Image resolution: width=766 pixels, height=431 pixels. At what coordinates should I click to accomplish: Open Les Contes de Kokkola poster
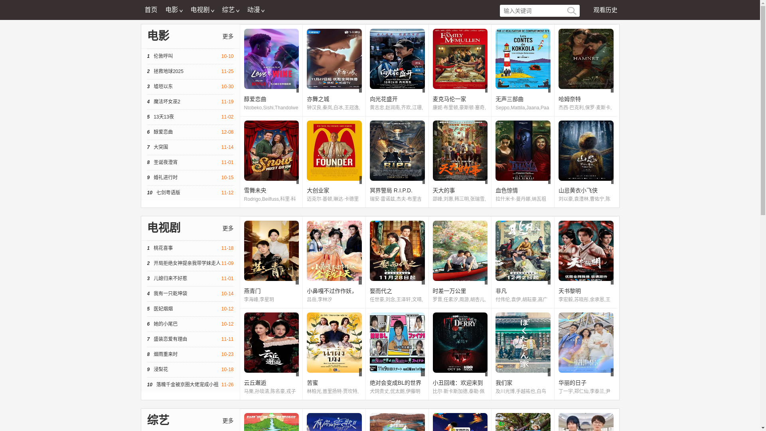(523, 59)
